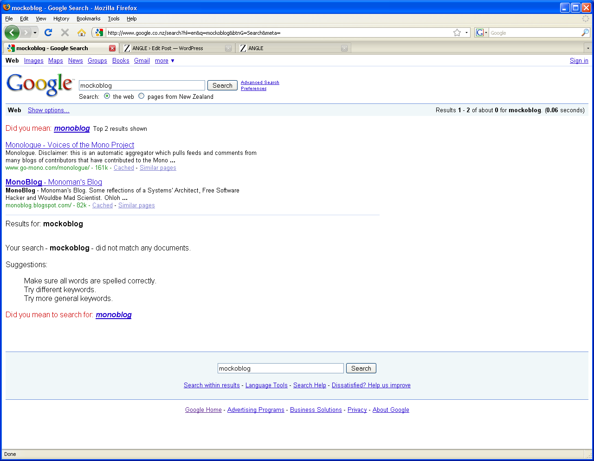Click the bottom Search button
Screen dimensions: 594x461
361,368
